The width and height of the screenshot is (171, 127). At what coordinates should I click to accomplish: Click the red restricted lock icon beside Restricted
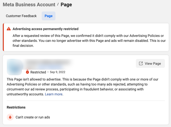coord(27,72)
